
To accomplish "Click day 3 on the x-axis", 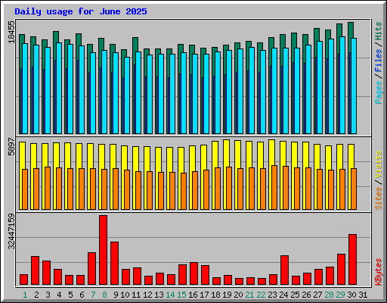I will pyautogui.click(x=48, y=295).
